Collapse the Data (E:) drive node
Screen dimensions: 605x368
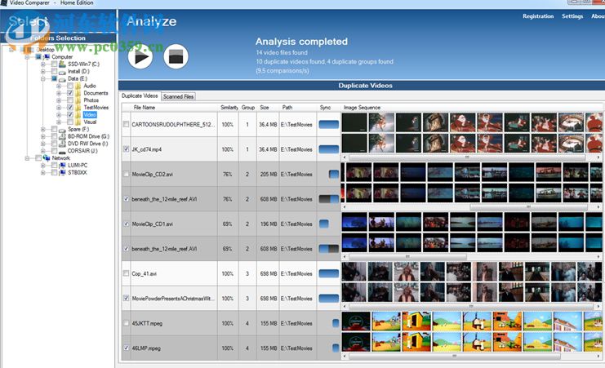tap(42, 78)
